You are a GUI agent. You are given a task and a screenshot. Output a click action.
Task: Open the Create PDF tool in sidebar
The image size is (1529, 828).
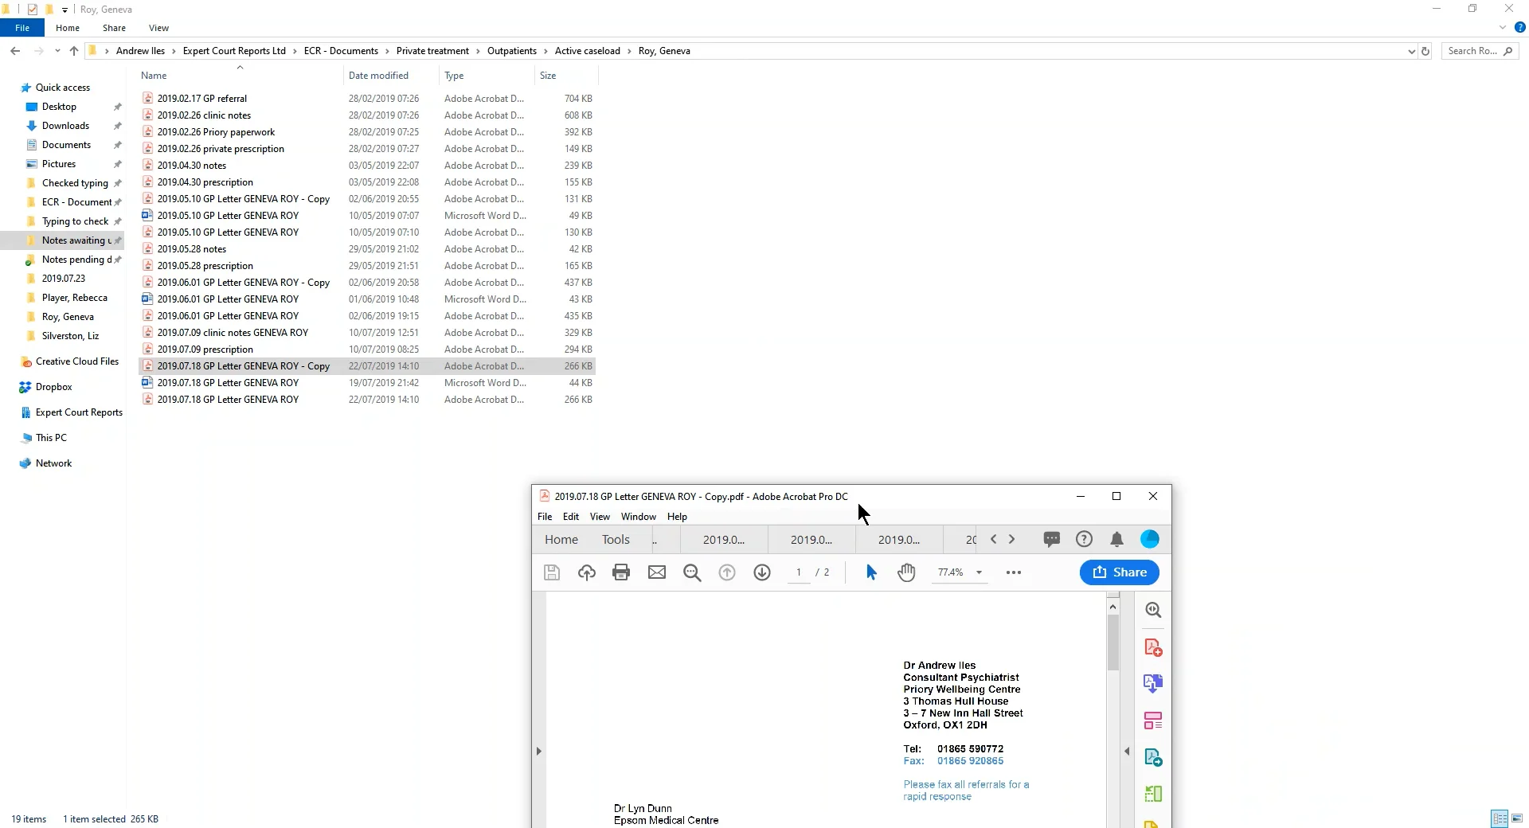pos(1153,646)
